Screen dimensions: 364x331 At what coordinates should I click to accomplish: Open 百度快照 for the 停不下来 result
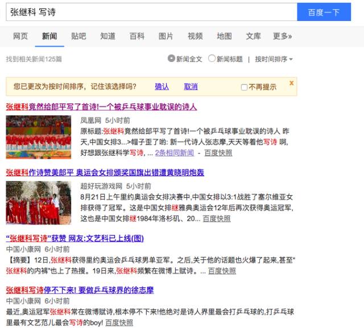119,322
